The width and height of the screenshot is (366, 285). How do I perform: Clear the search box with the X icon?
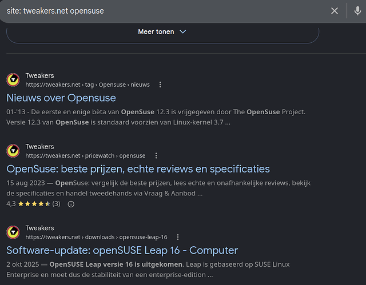click(335, 11)
